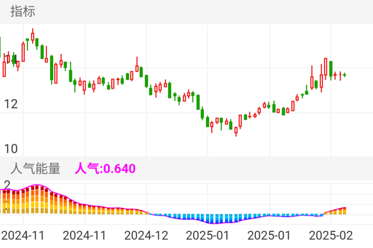Open the 人气能量 indicator title
Viewport: 373px width, 248px height.
(x=35, y=169)
